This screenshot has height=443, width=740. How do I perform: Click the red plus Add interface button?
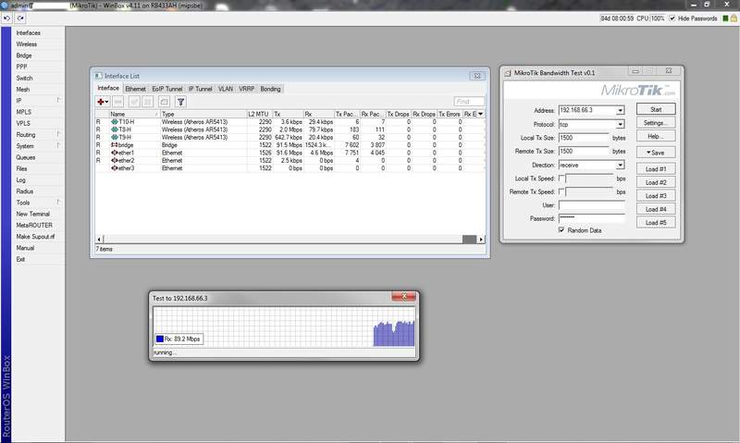point(103,102)
